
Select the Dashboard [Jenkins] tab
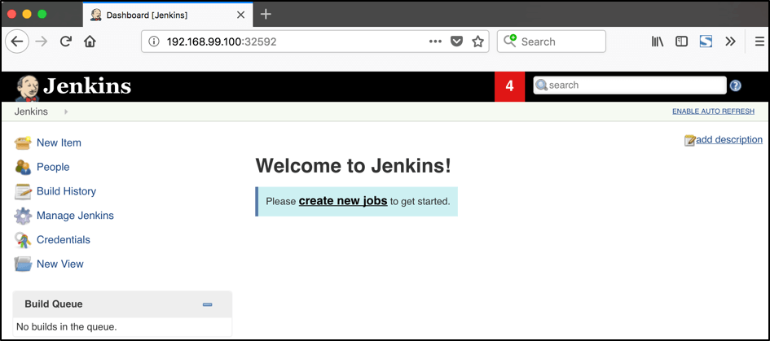(x=168, y=15)
